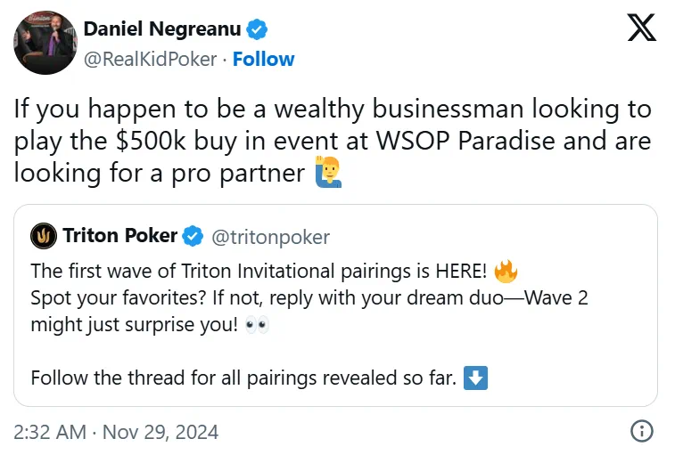Open the @tritonpoker handle
This screenshot has width=675, height=455.
[270, 237]
